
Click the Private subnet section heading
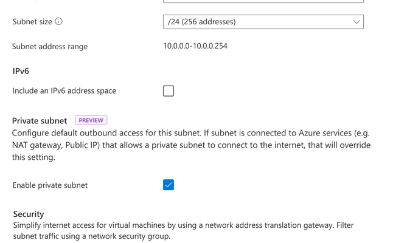40,121
